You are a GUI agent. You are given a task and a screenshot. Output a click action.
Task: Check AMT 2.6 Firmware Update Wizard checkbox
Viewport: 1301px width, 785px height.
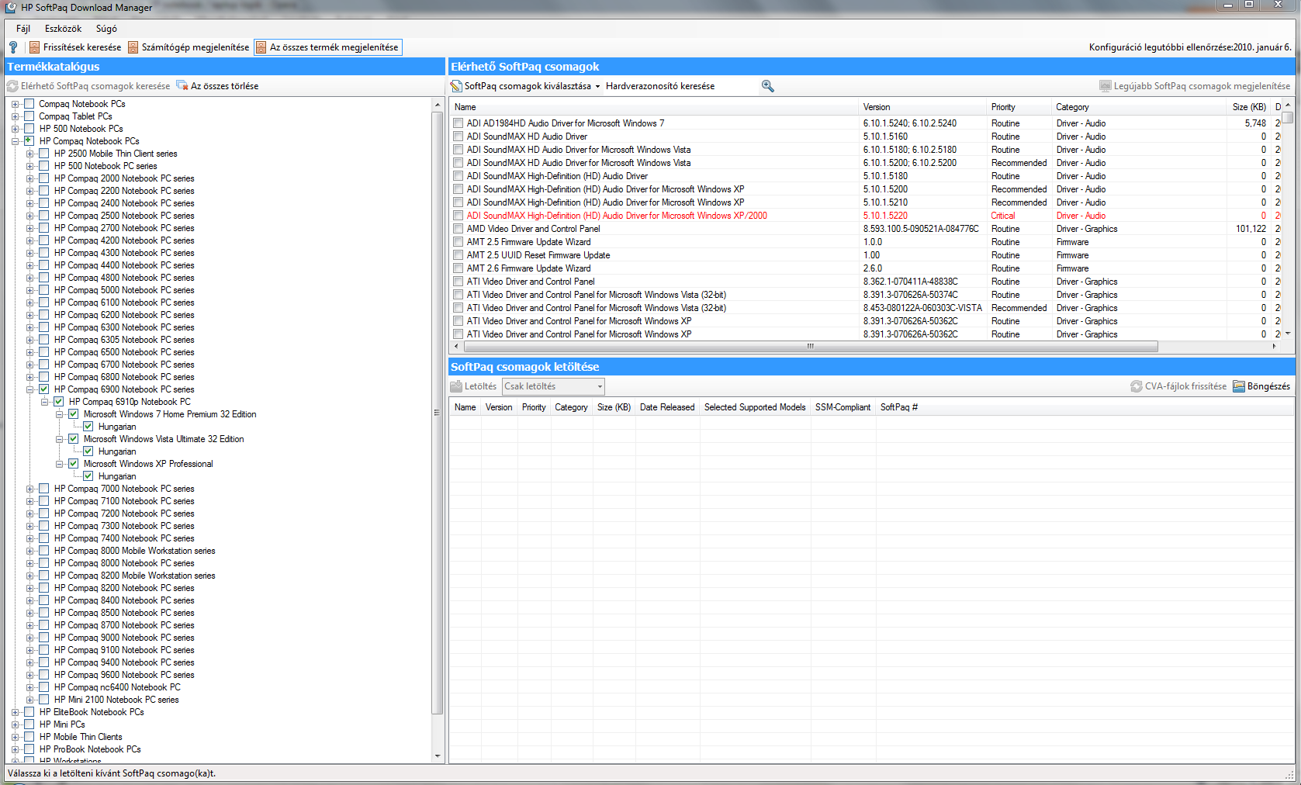[458, 268]
